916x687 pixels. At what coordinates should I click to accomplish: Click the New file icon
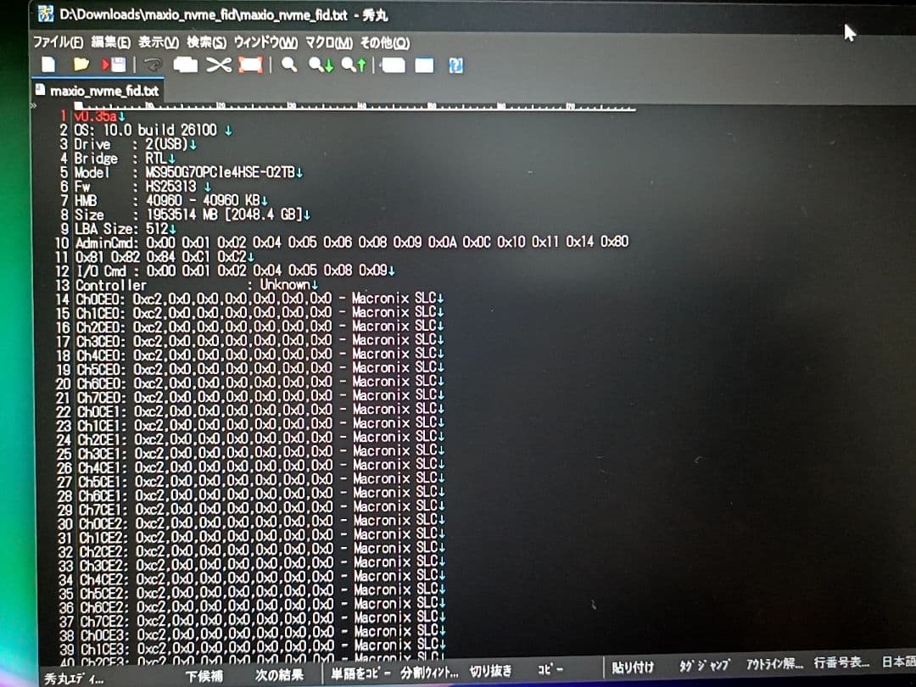coord(48,64)
